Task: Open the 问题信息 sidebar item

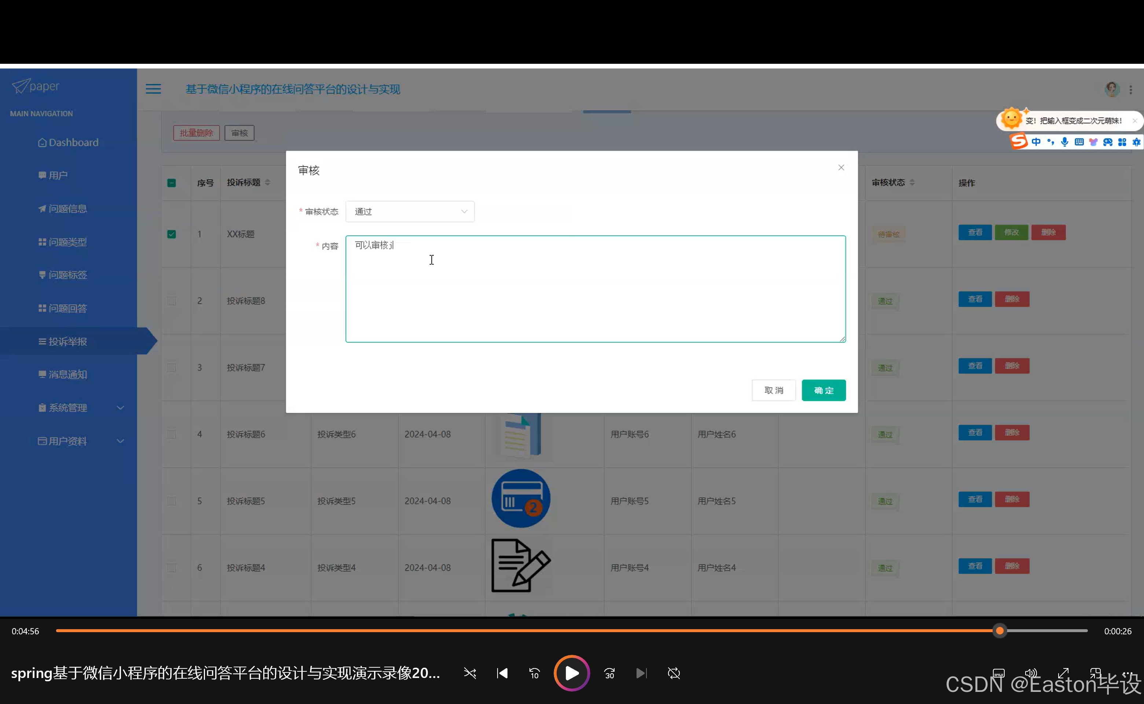Action: [x=67, y=209]
